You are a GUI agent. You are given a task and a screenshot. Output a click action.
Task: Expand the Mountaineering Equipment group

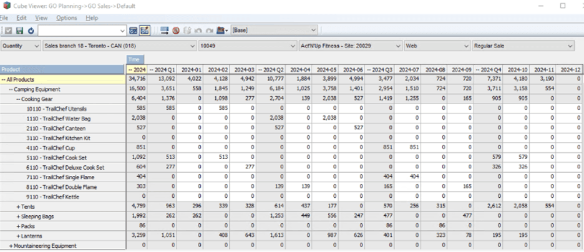[10, 245]
